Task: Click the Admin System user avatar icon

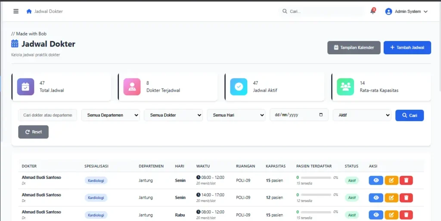Action: [x=389, y=12]
